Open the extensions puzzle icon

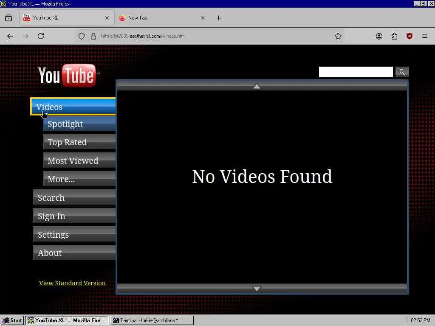tap(394, 36)
